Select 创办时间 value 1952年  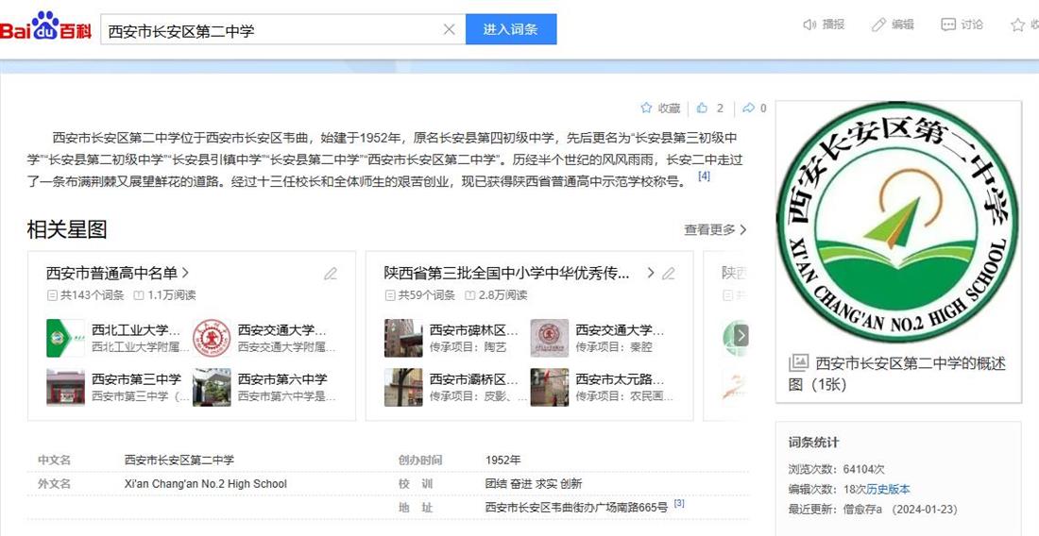[502, 460]
